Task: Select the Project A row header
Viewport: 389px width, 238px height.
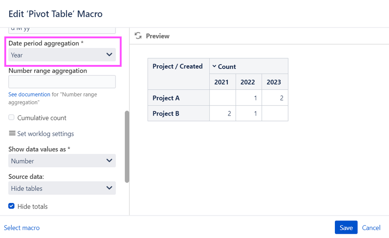Action: [x=166, y=98]
